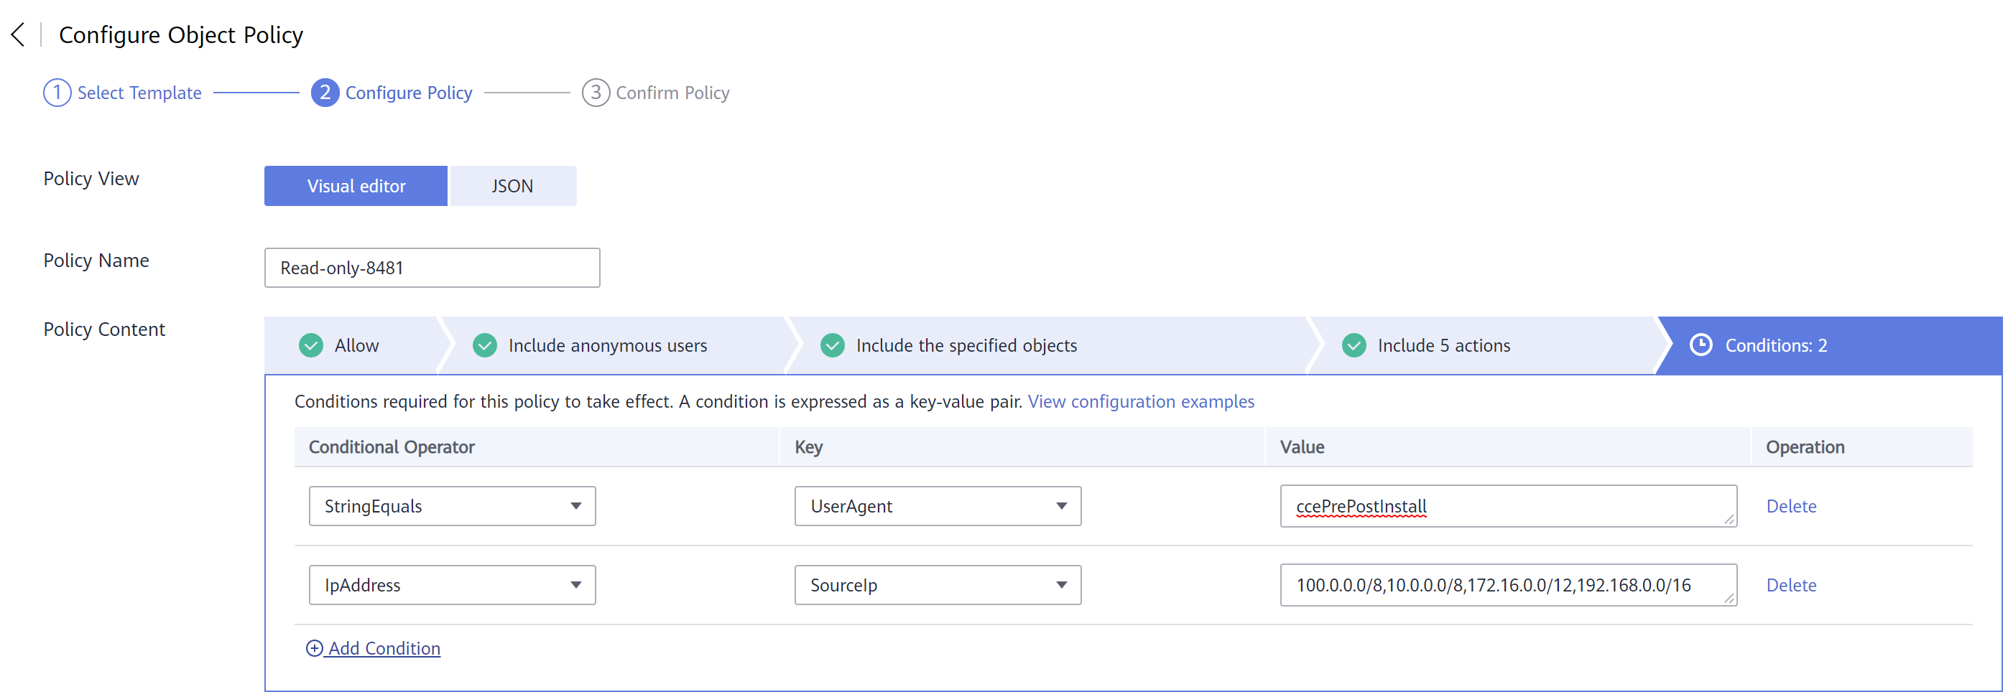Go back using the left arrow icon

(x=18, y=34)
